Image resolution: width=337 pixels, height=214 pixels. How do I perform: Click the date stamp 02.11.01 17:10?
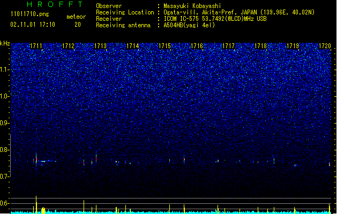(33, 25)
